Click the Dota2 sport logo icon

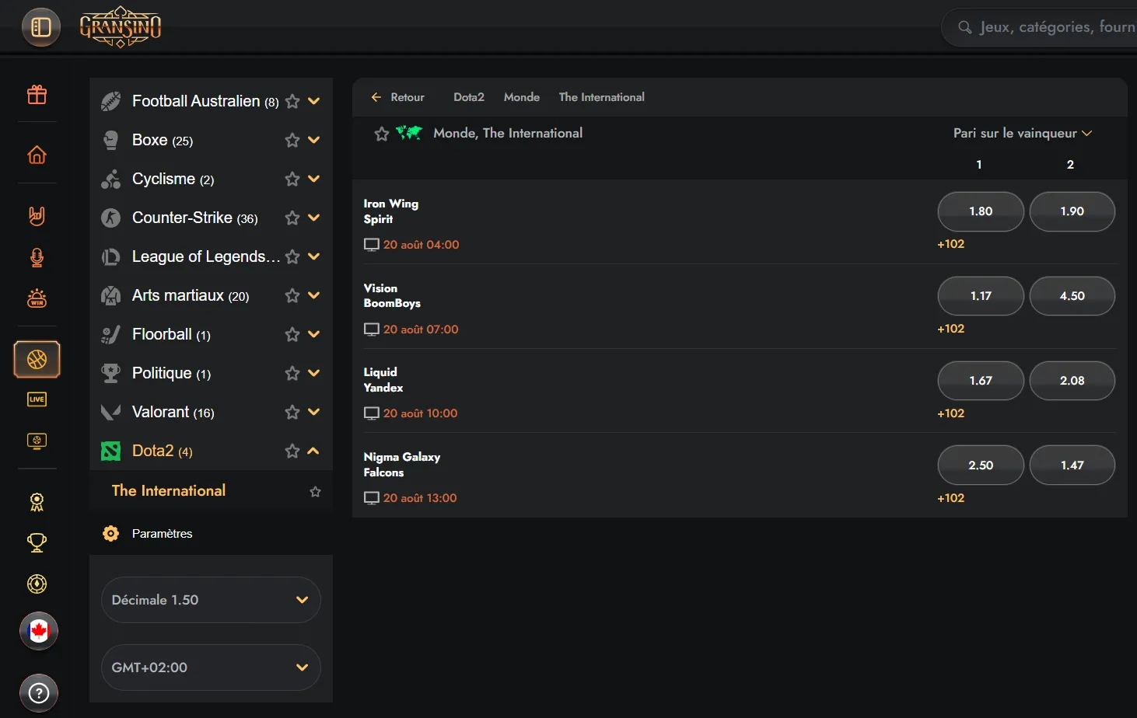coord(111,451)
